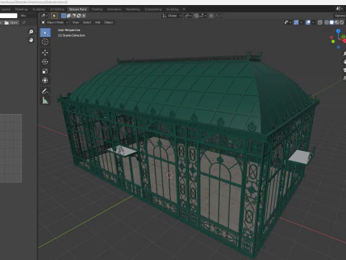Set selection mode to subtract

click(x=74, y=16)
